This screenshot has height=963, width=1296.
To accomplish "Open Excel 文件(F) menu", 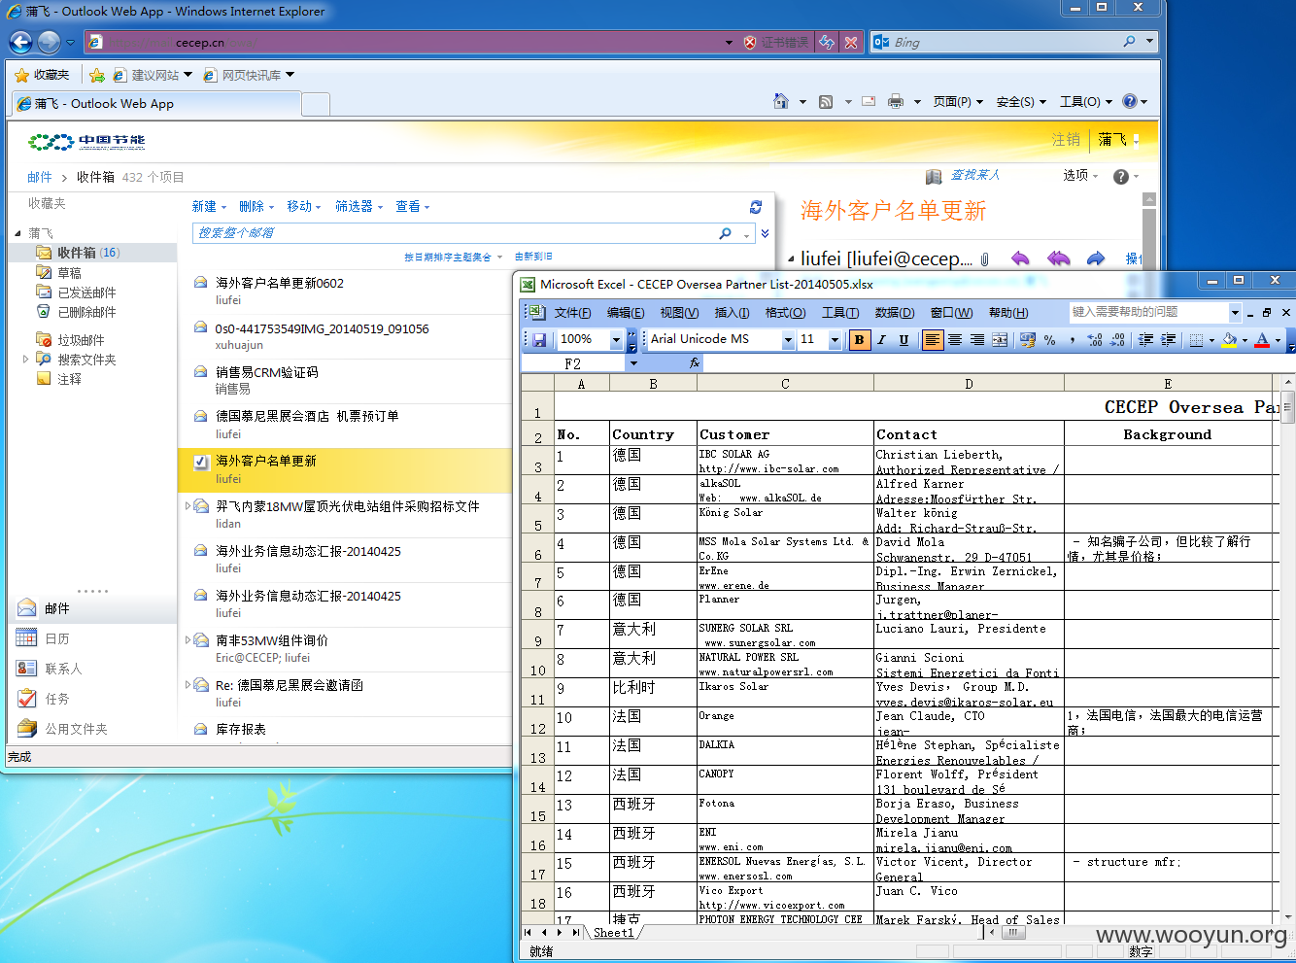I will pyautogui.click(x=572, y=313).
